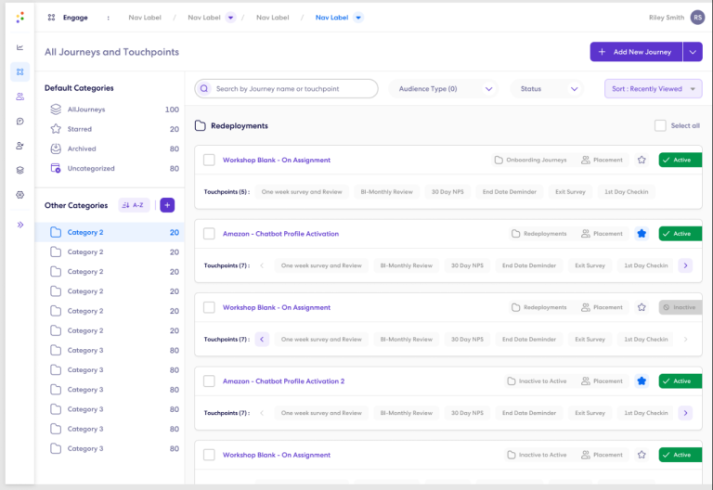Click Exit Survey touchpoint in first journey
Image resolution: width=713 pixels, height=490 pixels.
coord(570,192)
